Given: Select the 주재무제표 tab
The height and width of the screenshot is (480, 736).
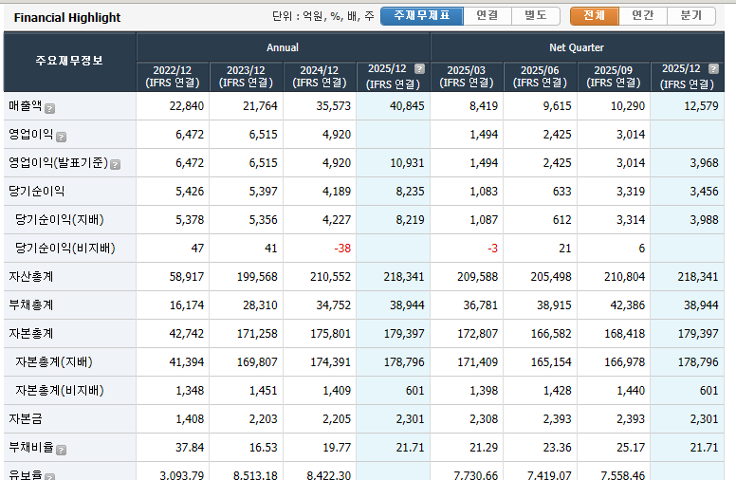Looking at the screenshot, I should coord(421,16).
